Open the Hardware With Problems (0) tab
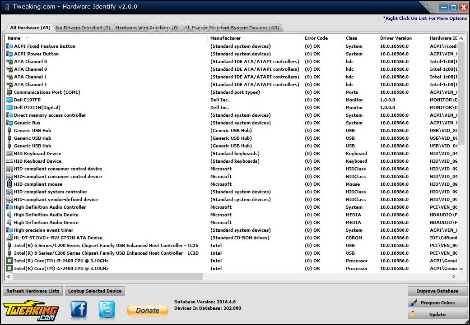Image resolution: width=470 pixels, height=325 pixels. click(x=147, y=27)
